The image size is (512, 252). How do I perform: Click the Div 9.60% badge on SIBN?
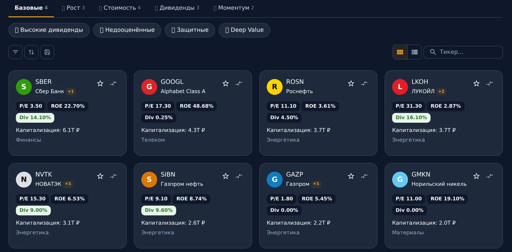(x=159, y=210)
